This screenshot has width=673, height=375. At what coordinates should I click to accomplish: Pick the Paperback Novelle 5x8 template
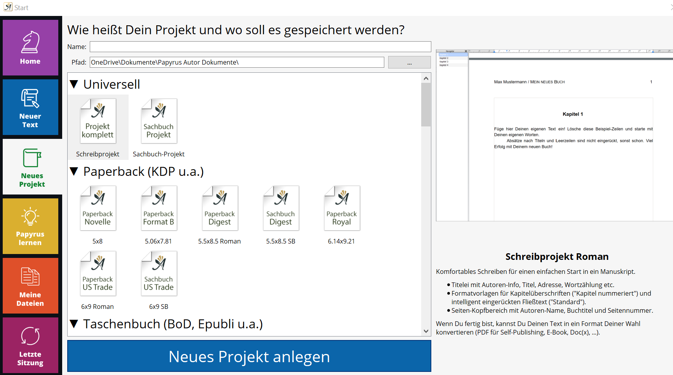pos(98,208)
